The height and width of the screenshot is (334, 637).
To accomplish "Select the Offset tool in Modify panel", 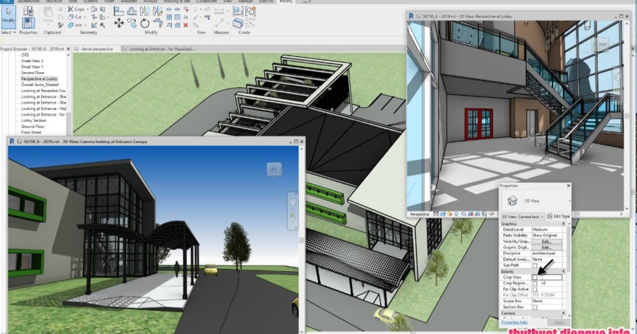I will point(132,11).
